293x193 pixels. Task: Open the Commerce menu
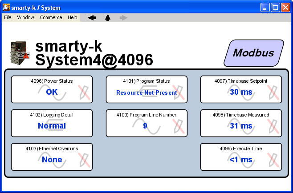[51, 17]
